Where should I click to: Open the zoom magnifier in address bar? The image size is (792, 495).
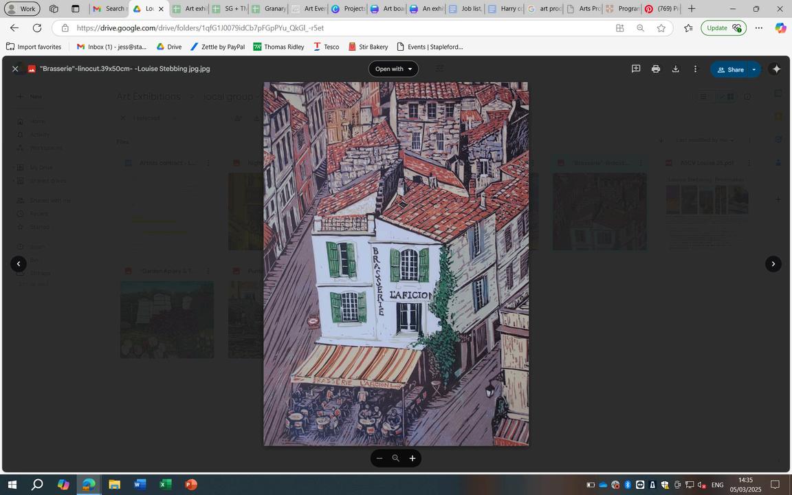(x=641, y=28)
